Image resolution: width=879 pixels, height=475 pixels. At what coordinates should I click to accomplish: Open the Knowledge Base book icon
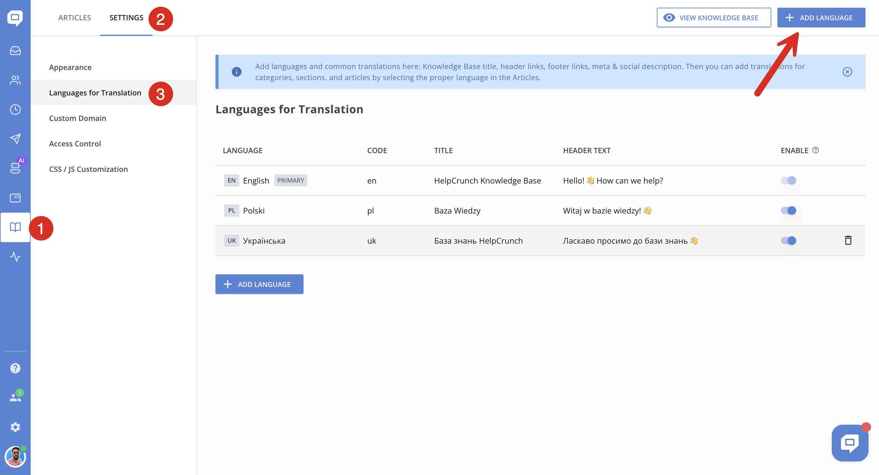[15, 227]
